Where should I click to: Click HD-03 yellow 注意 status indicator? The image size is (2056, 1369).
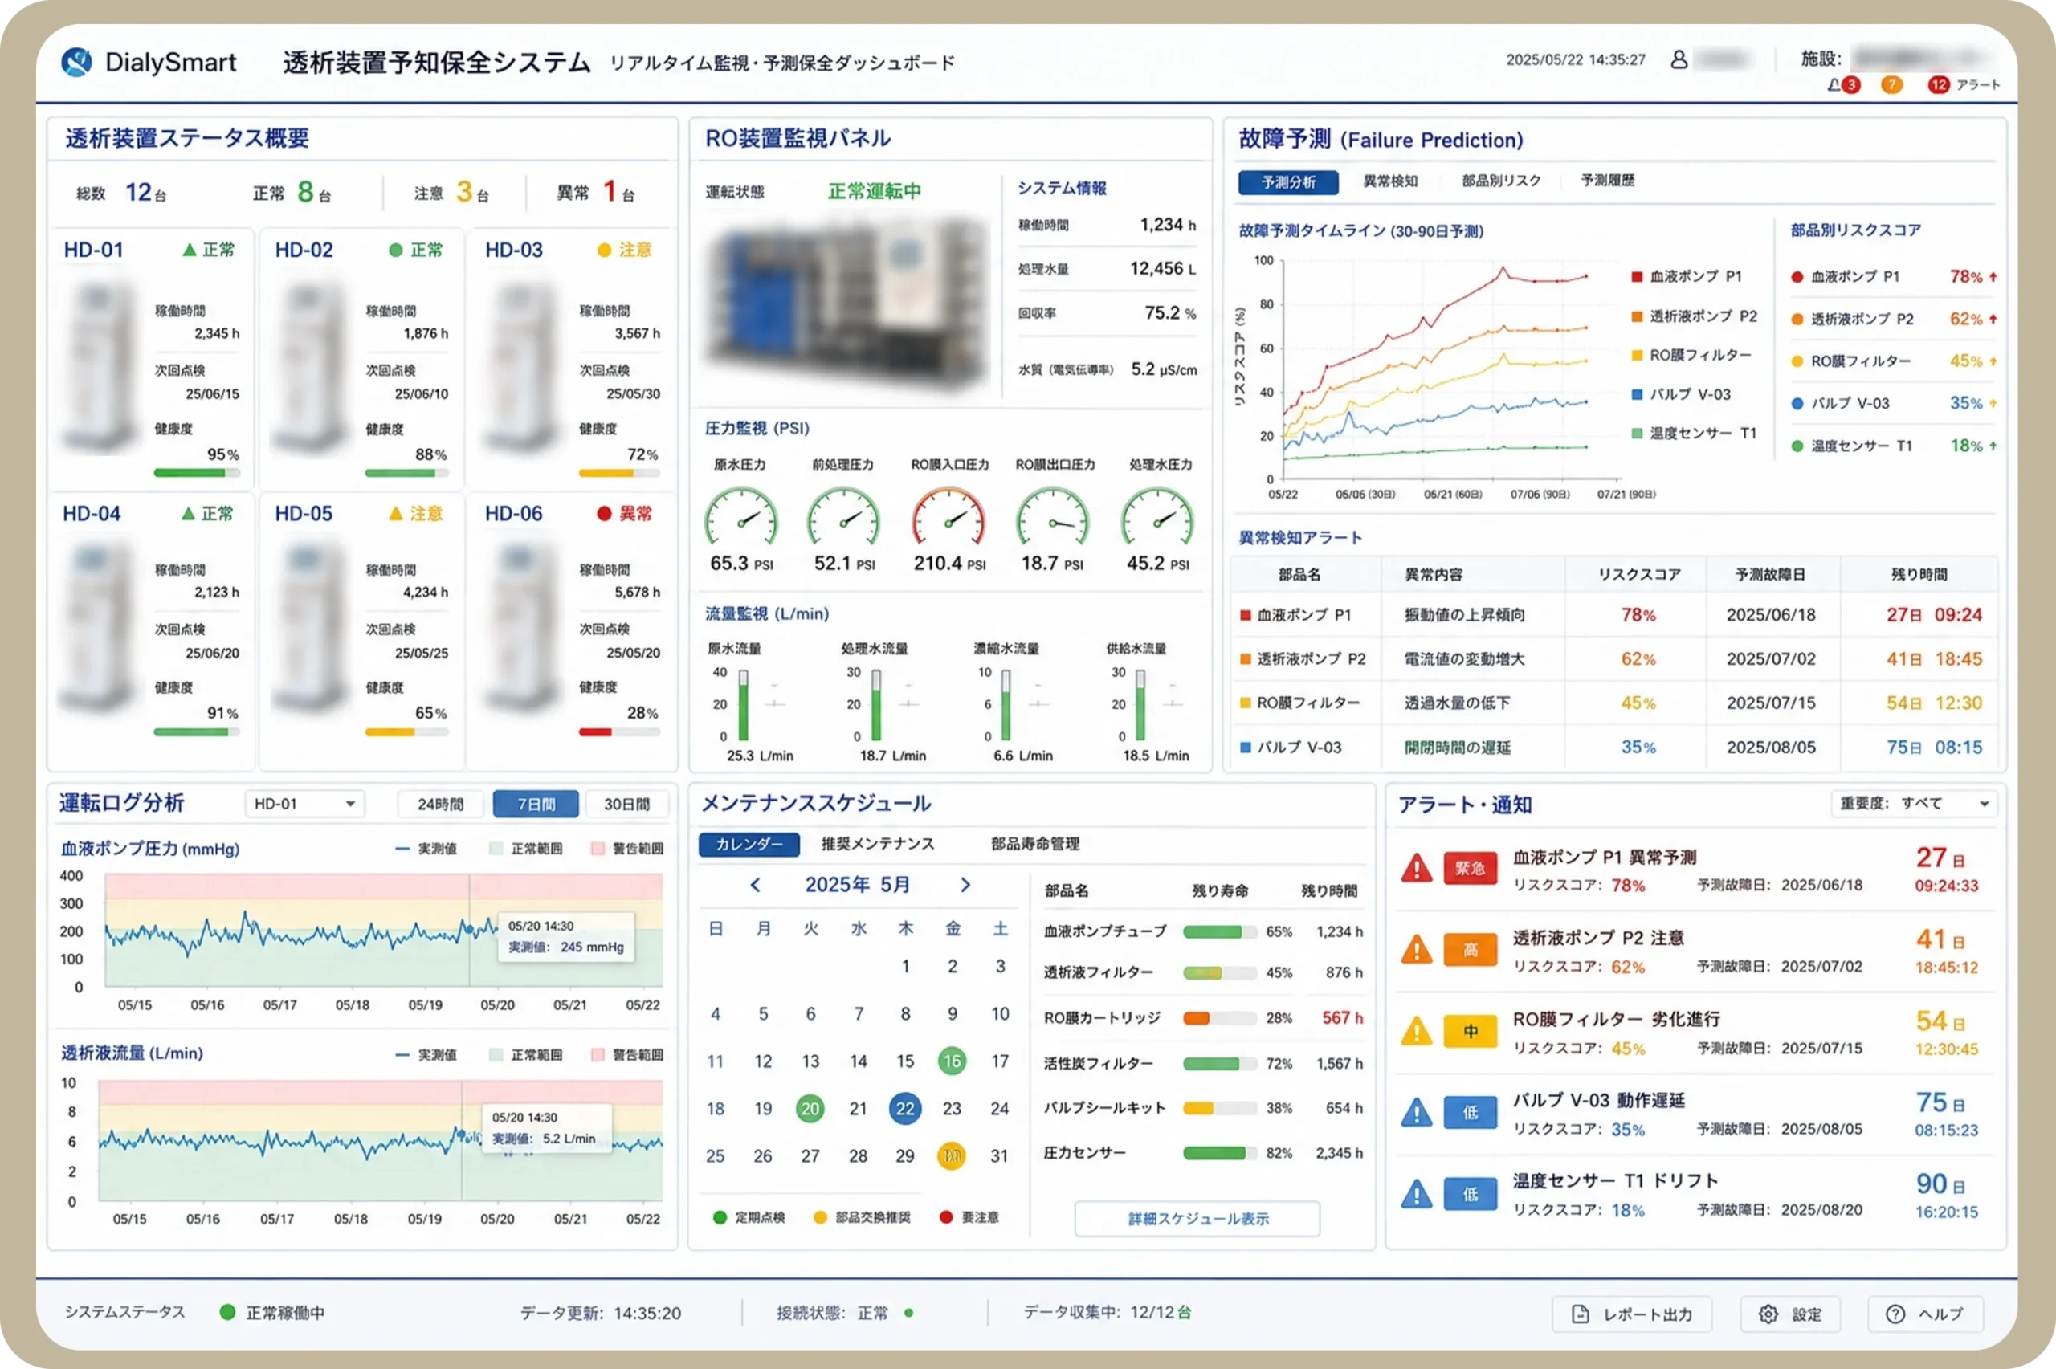[x=624, y=250]
